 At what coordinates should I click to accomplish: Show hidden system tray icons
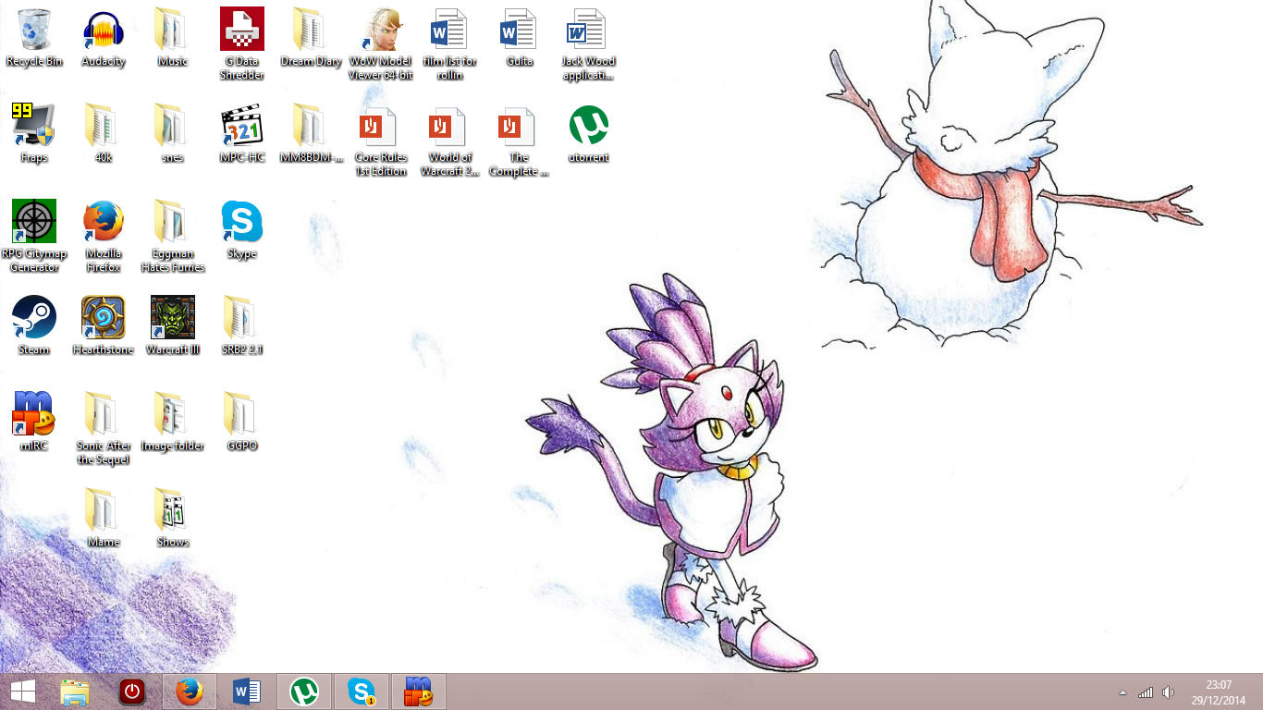(x=1123, y=692)
